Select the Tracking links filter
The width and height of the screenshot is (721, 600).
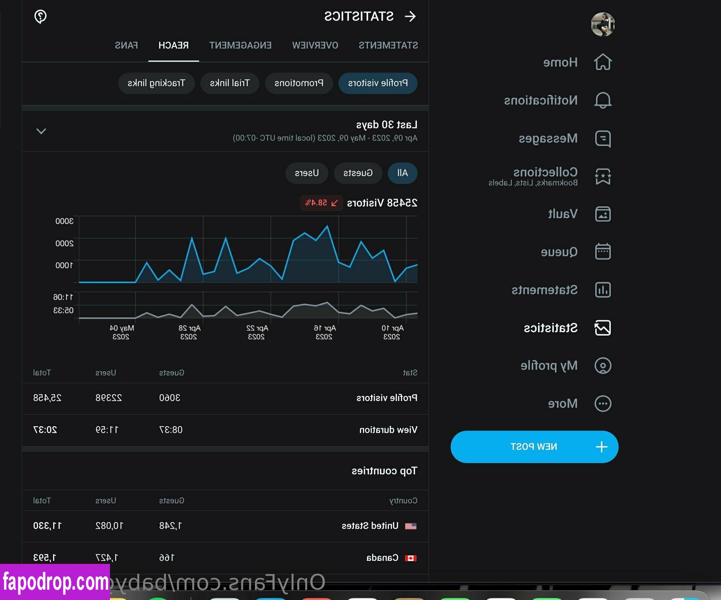click(156, 83)
